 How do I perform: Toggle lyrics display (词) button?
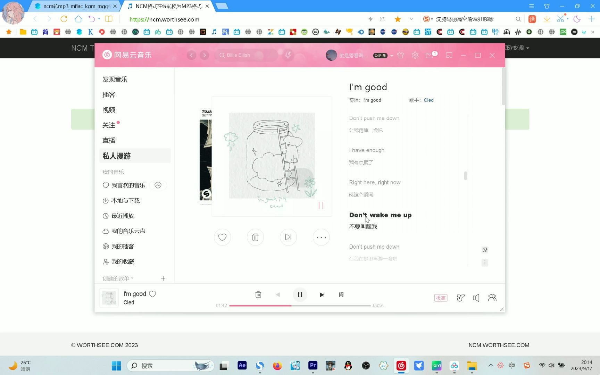coord(341,294)
